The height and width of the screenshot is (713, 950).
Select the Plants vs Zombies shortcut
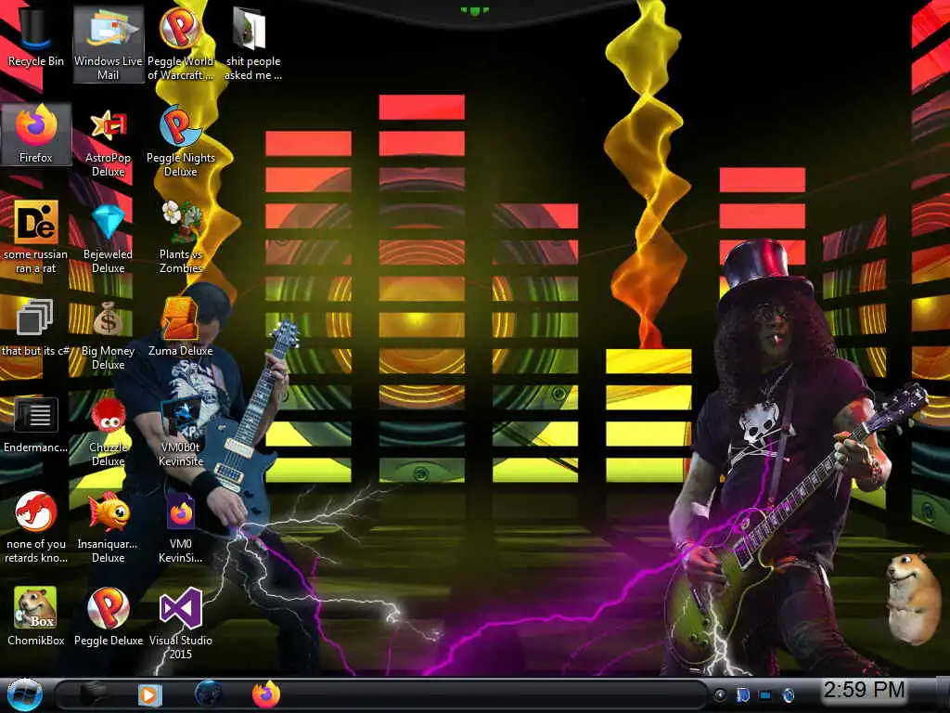coord(181,237)
